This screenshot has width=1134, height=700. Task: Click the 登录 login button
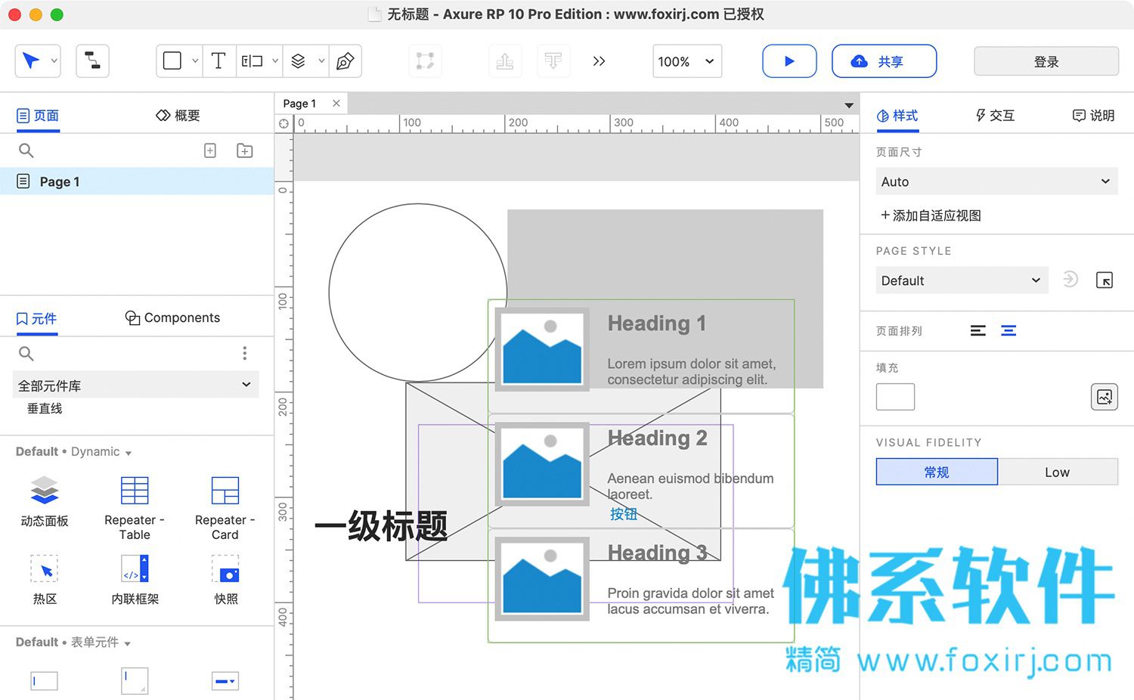click(x=1046, y=61)
